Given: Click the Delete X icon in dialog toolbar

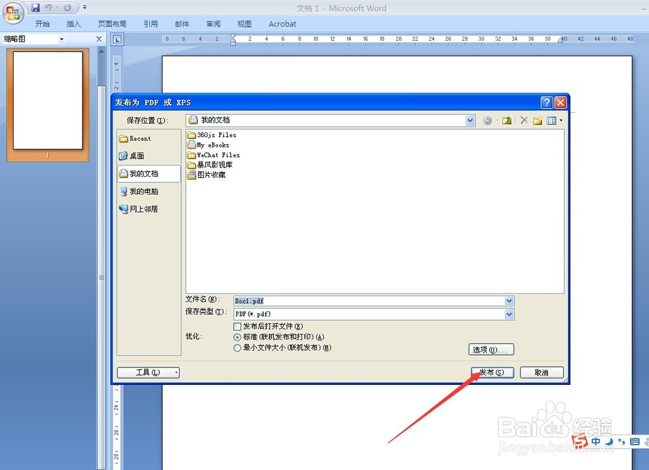Looking at the screenshot, I should point(524,121).
